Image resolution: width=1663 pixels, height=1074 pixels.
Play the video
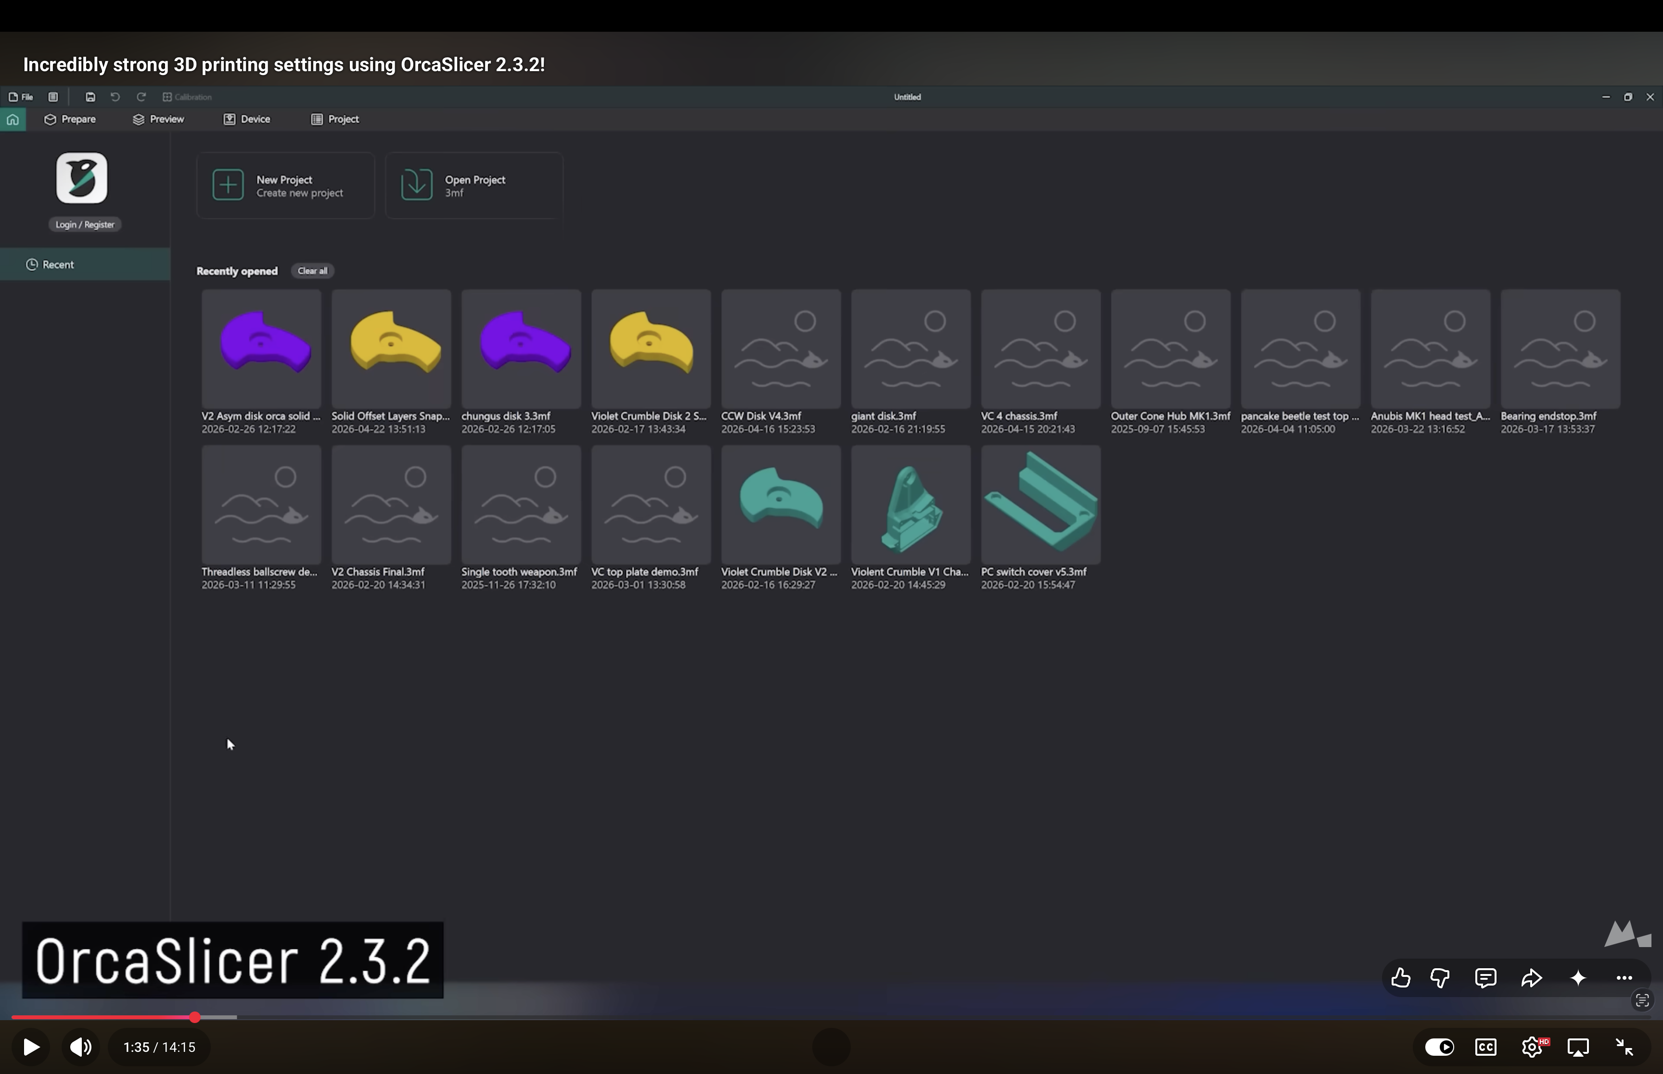[x=31, y=1047]
